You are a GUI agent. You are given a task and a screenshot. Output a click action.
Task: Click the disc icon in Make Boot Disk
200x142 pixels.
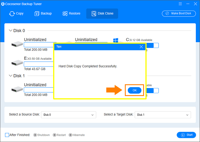coord(167,13)
